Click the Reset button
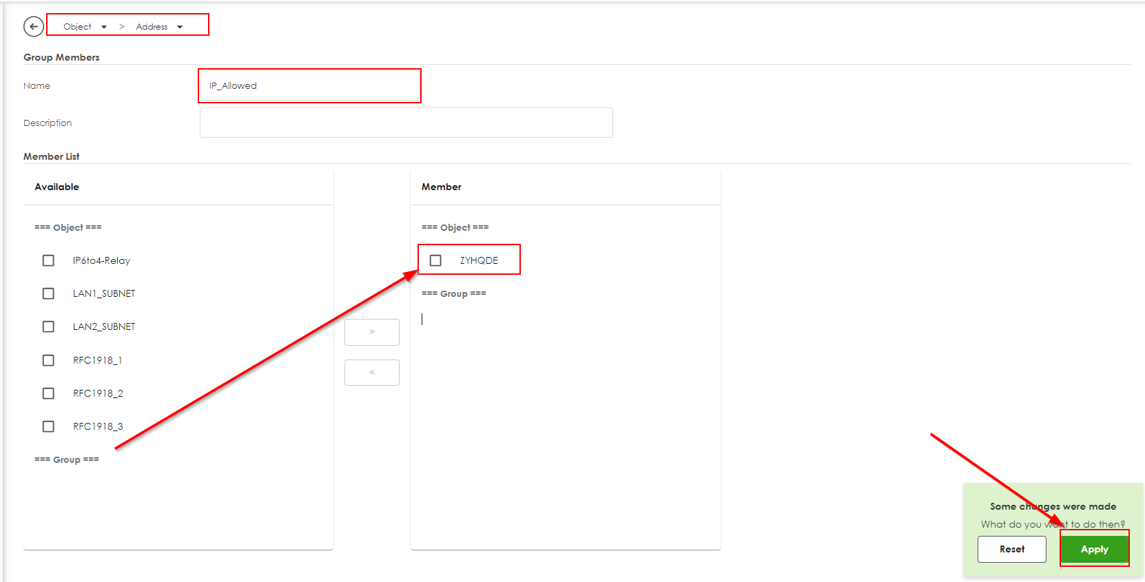 [x=1011, y=549]
